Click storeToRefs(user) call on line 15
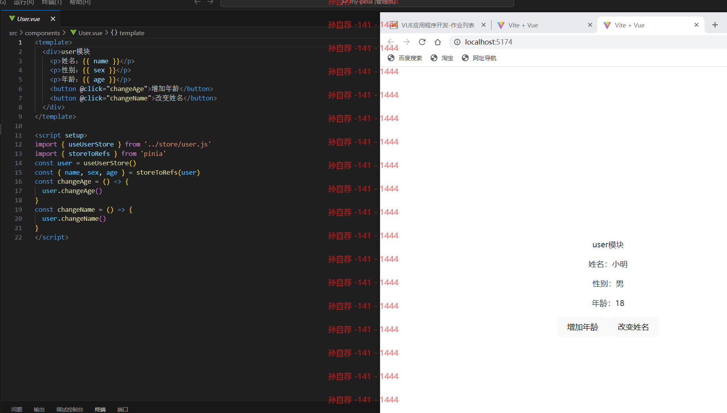The height and width of the screenshot is (413, 727). coord(168,172)
